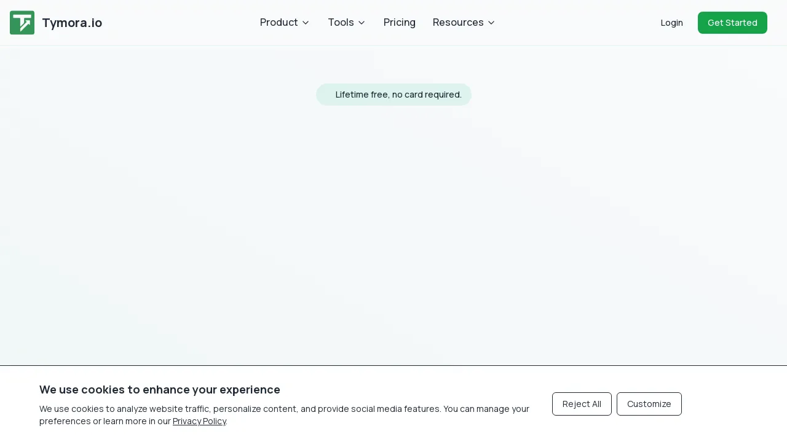This screenshot has width=787, height=442.
Task: Click the Login link
Action: [x=671, y=23]
